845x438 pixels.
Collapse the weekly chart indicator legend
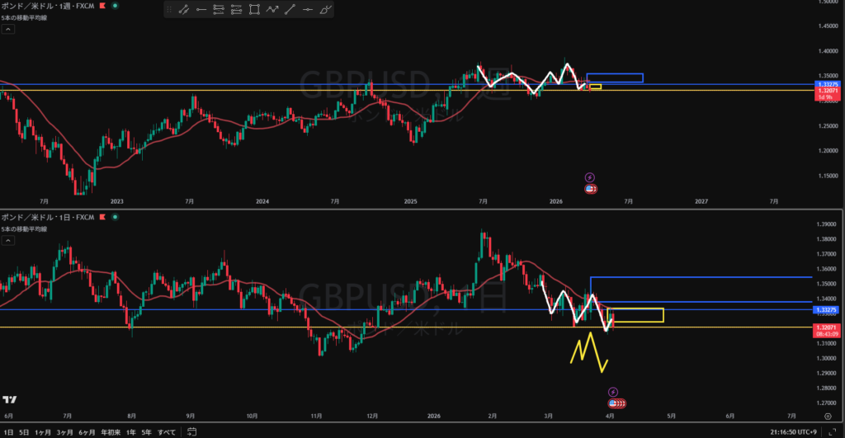(x=7, y=29)
